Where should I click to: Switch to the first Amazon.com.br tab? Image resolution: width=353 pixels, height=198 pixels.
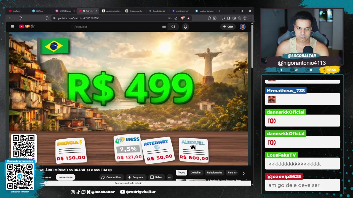pyautogui.click(x=111, y=11)
